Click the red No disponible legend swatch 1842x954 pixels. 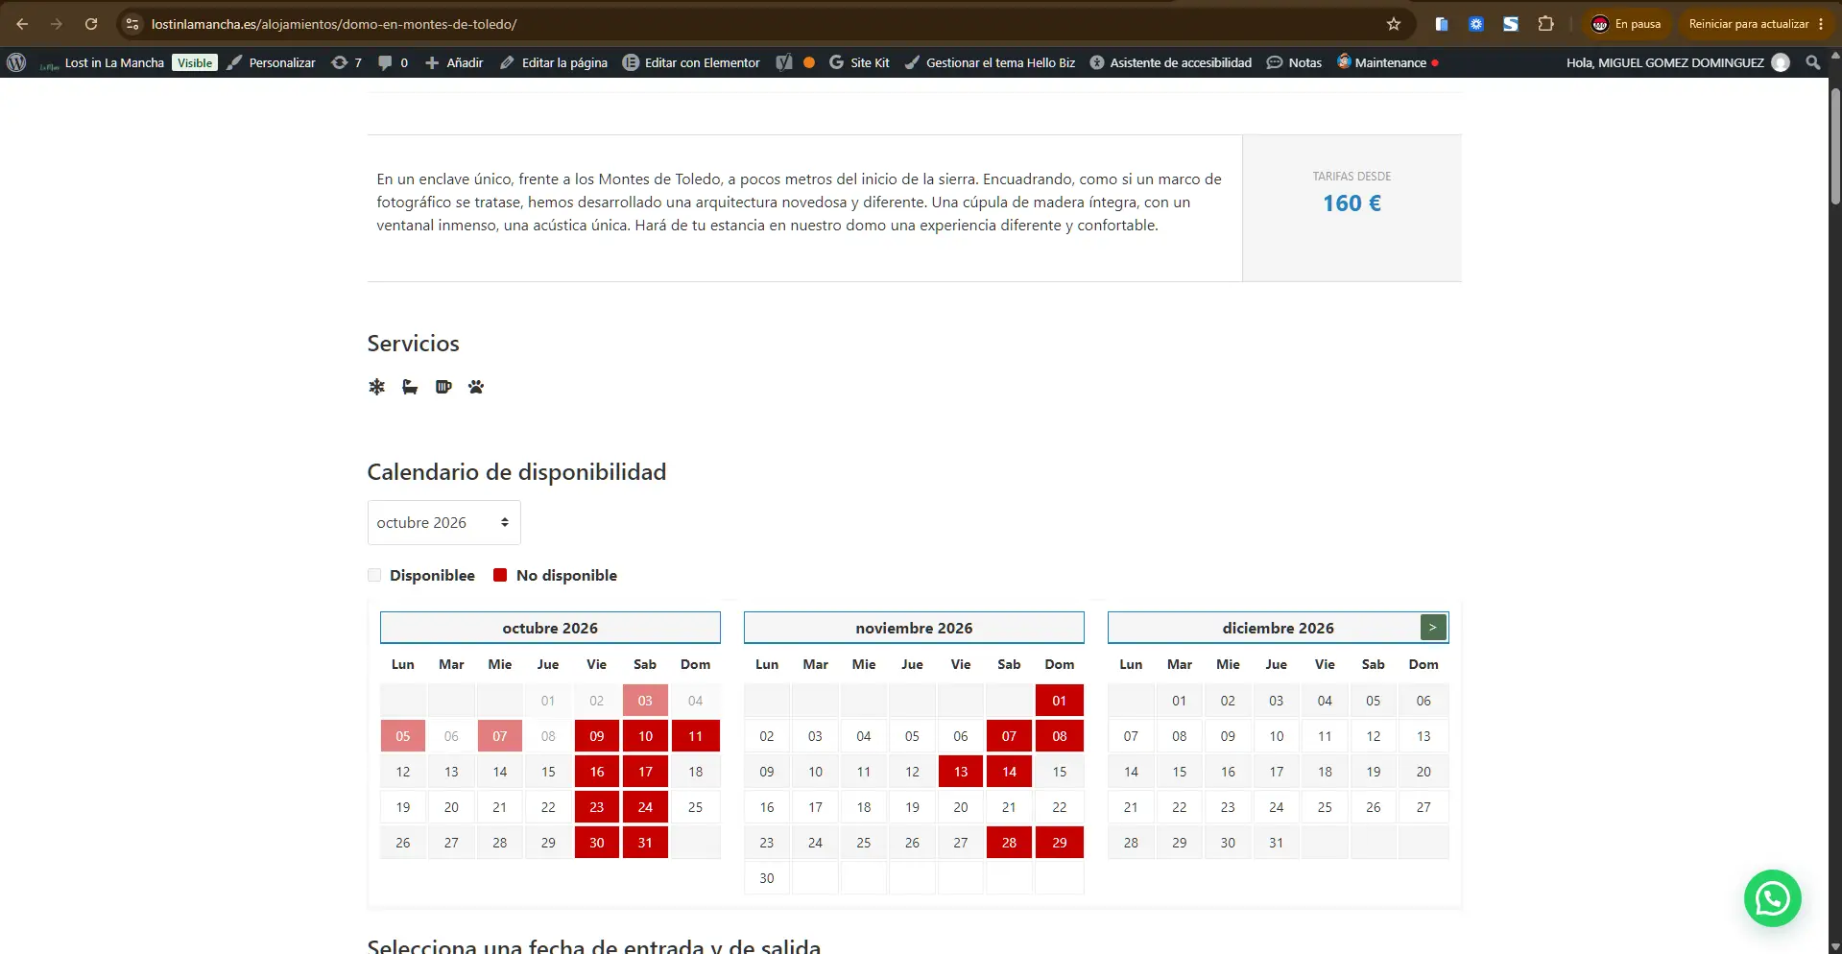tap(500, 575)
